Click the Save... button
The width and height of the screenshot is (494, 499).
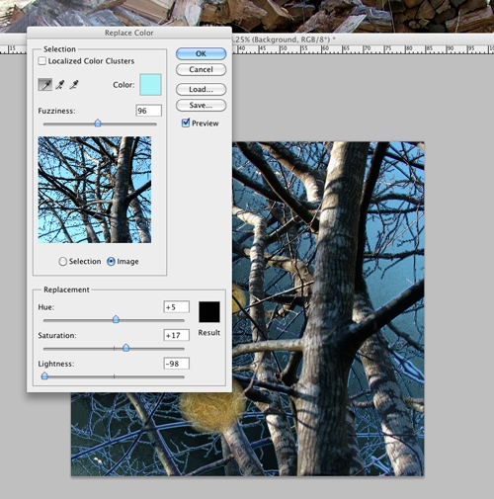[x=201, y=106]
